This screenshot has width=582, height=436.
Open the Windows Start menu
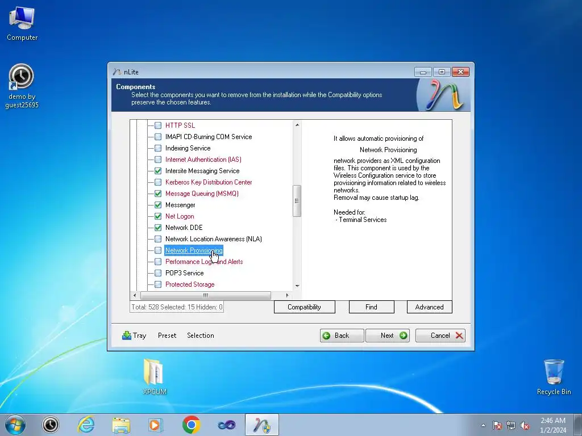[15, 425]
